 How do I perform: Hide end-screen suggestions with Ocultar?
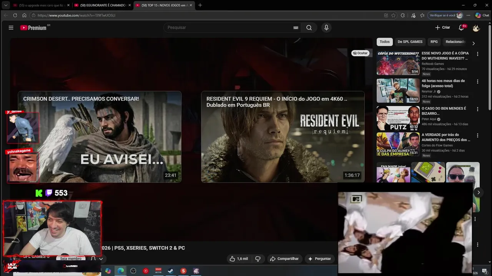point(360,53)
